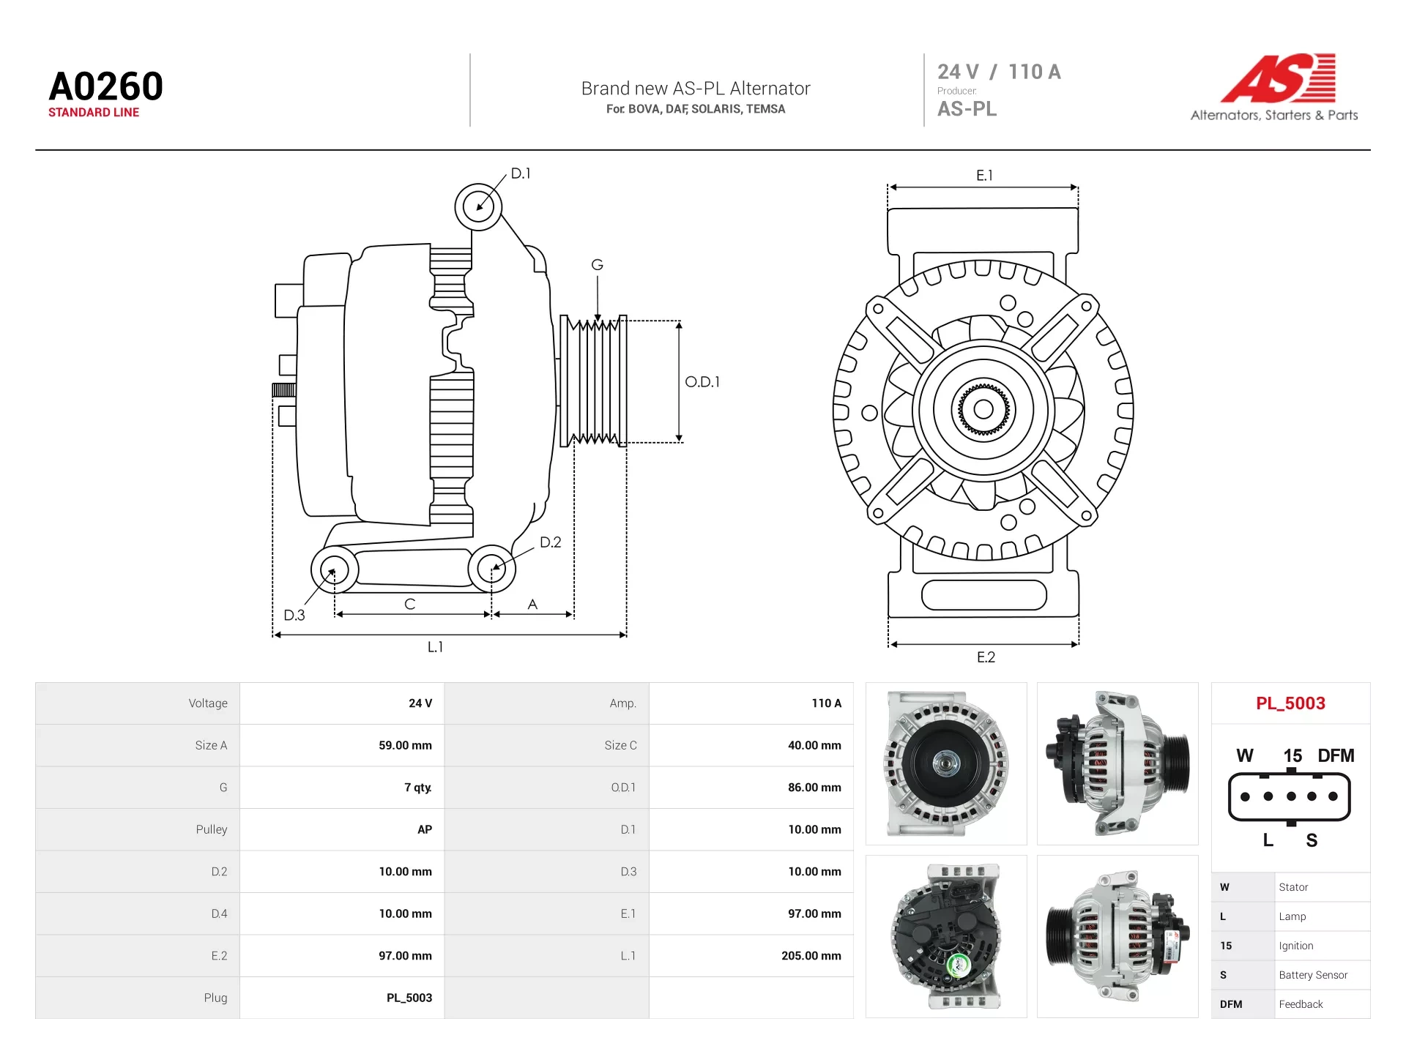Click the Amp. value 110 A cell
The image size is (1406, 1054).
click(x=751, y=703)
